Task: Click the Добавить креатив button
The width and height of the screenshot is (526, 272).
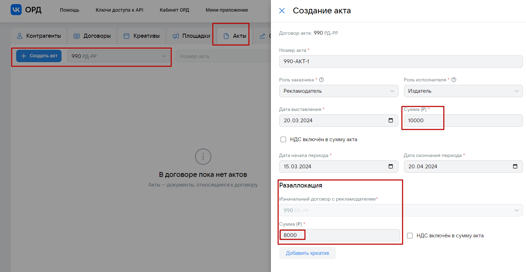Action: (x=307, y=253)
